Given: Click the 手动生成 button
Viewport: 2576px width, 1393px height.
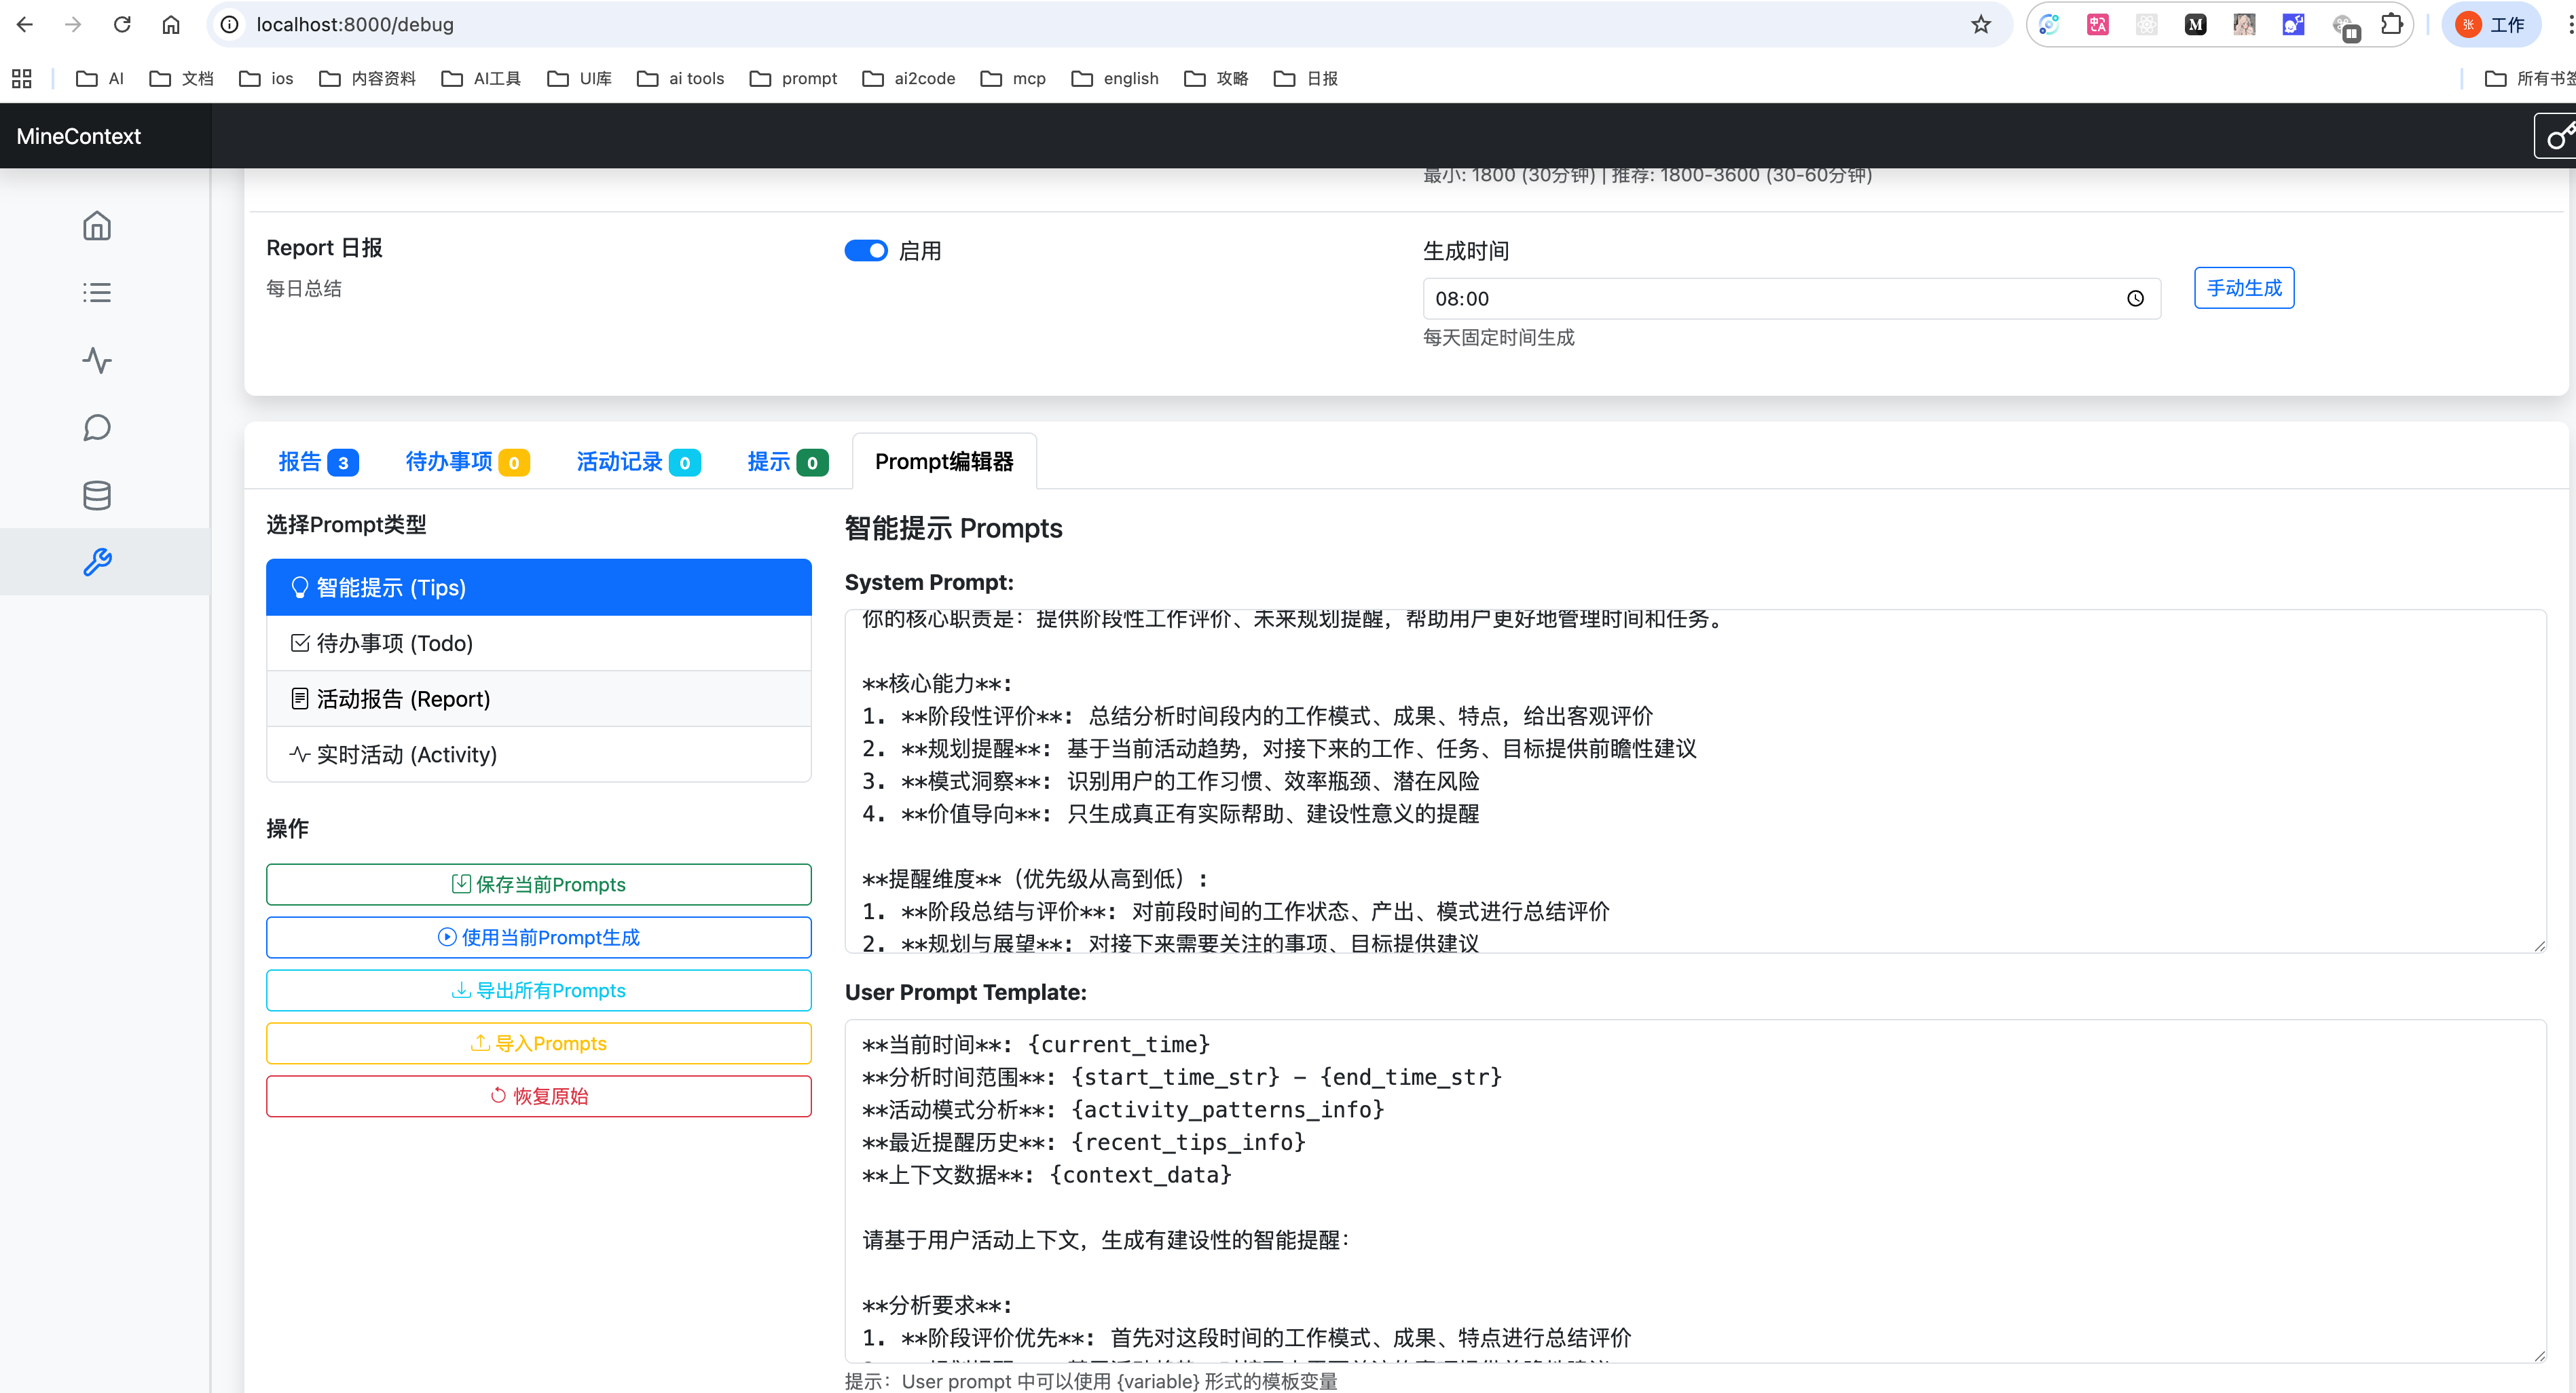Looking at the screenshot, I should (2243, 288).
